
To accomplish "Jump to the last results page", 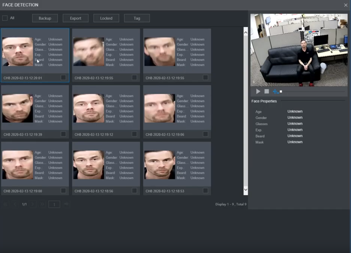I will coord(42,204).
